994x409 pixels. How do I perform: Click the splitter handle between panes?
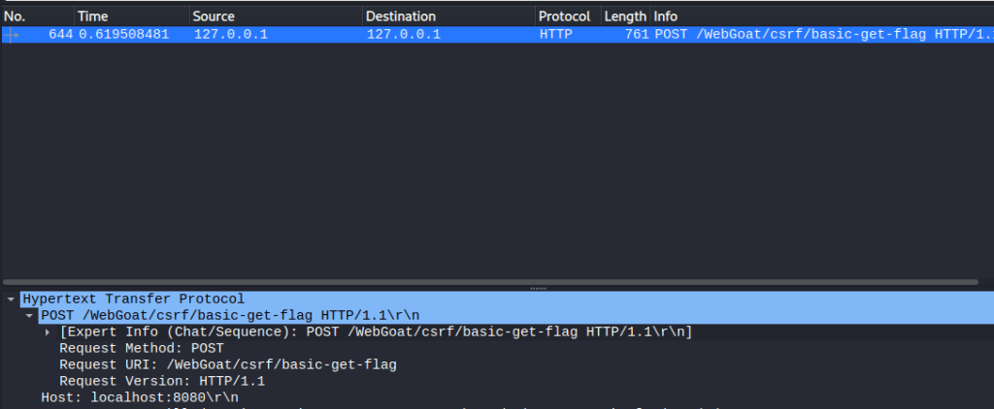pyautogui.click(x=537, y=289)
